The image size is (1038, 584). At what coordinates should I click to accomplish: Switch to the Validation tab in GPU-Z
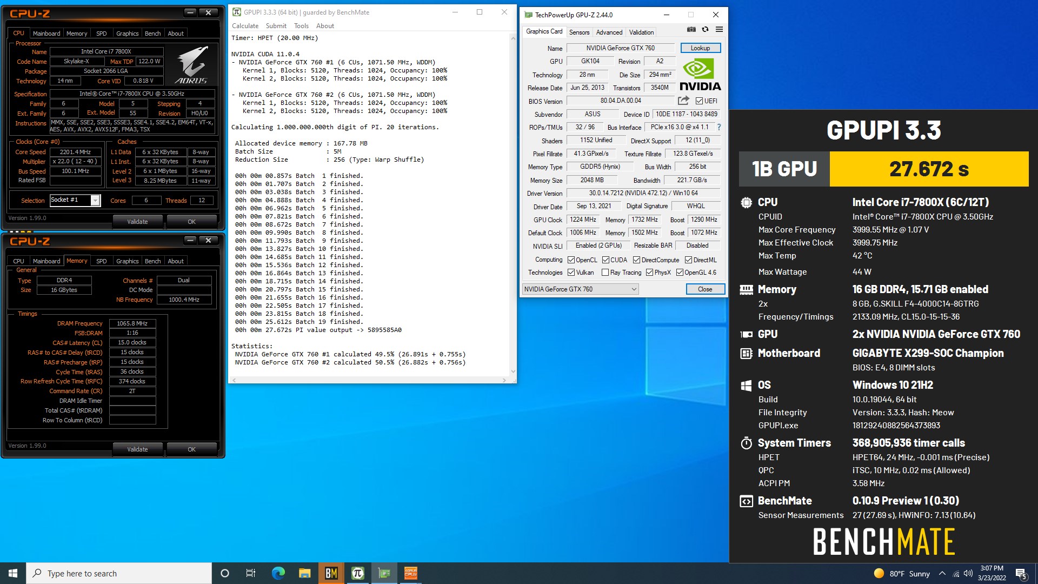point(641,32)
